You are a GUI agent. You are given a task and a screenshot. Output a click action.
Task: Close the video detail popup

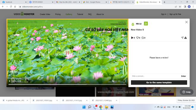[x=186, y=22]
